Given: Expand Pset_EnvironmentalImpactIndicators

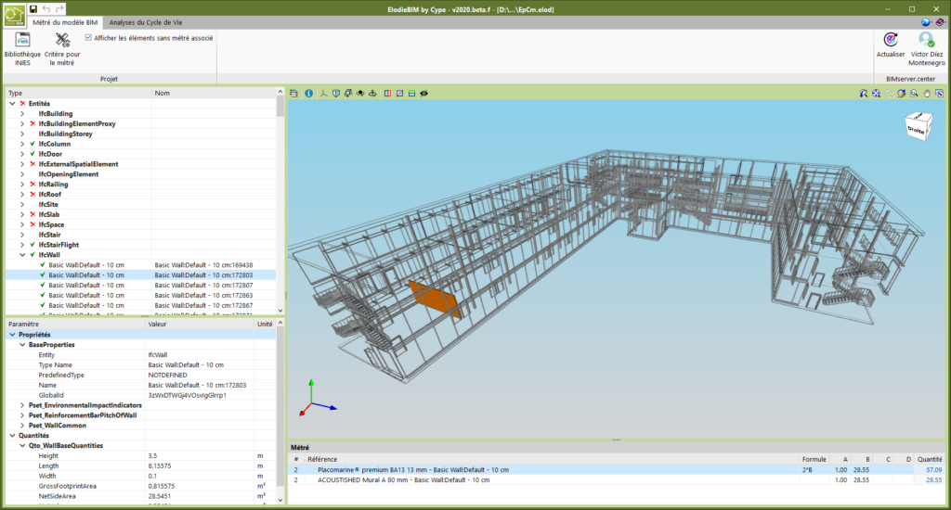Looking at the screenshot, I should click(22, 405).
